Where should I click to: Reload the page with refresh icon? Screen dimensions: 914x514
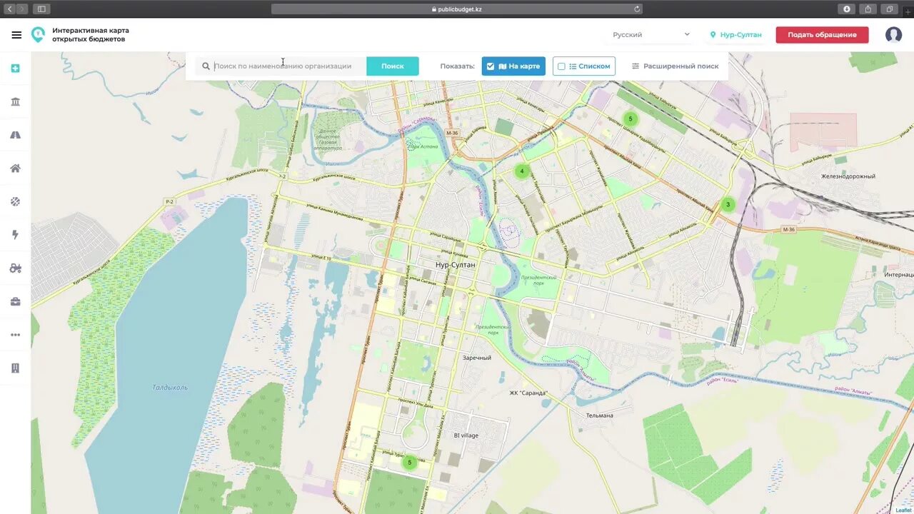click(x=637, y=9)
